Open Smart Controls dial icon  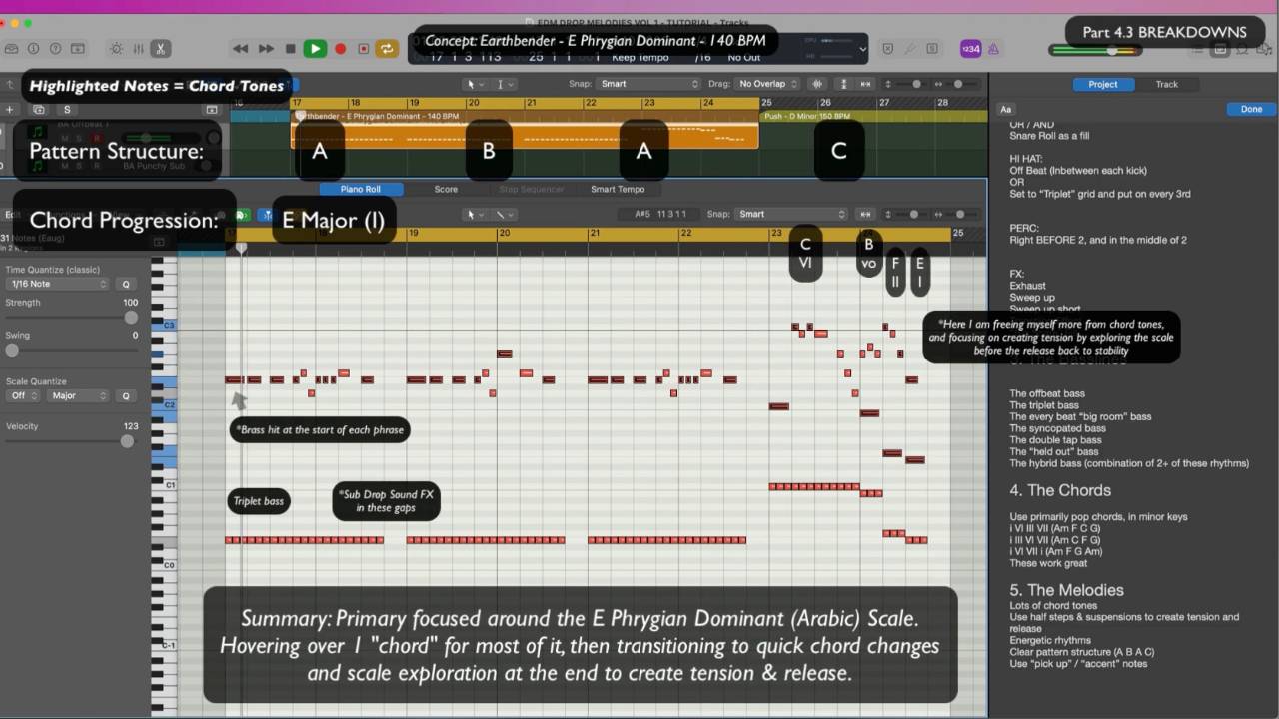[116, 48]
